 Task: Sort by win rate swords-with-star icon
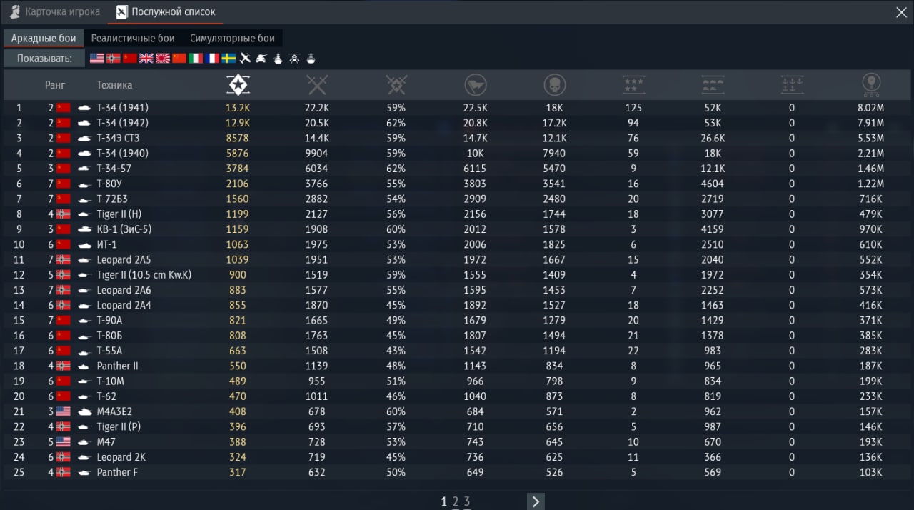coord(396,85)
